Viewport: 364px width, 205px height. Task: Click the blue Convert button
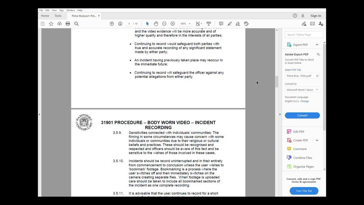coord(302,115)
